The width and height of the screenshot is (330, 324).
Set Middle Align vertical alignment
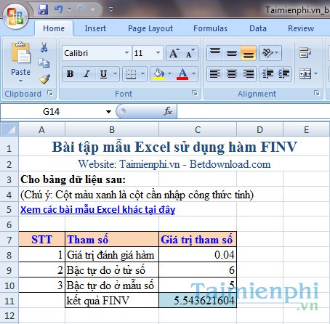click(232, 53)
